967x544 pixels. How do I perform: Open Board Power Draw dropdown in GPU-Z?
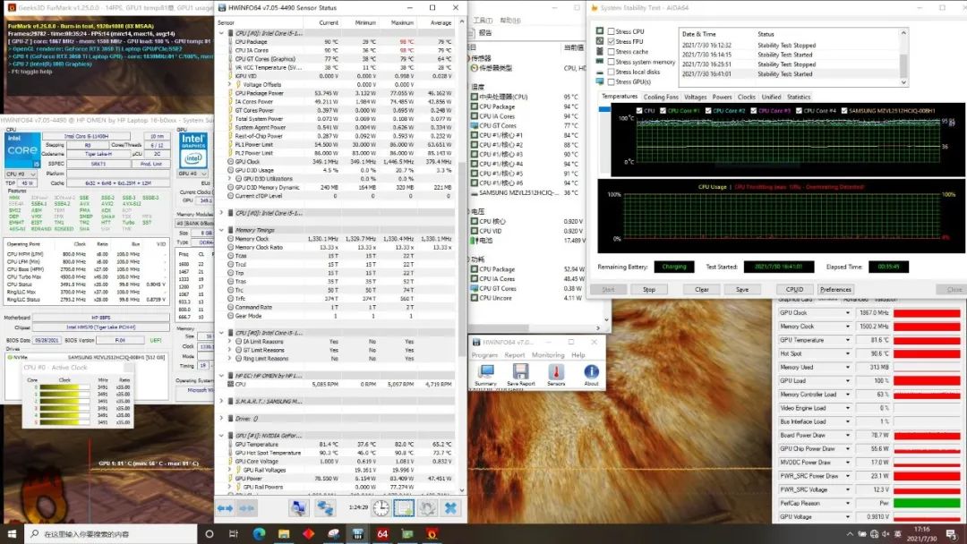pos(848,435)
